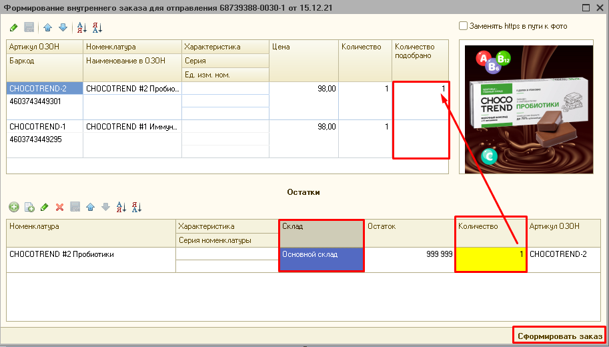Click the 'Остатки' section title

303,192
